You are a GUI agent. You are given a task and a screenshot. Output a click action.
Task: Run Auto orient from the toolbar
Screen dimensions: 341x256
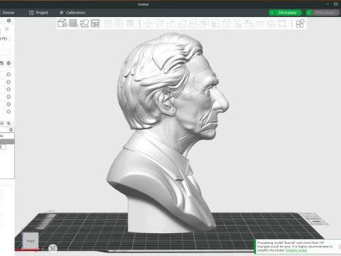click(85, 23)
